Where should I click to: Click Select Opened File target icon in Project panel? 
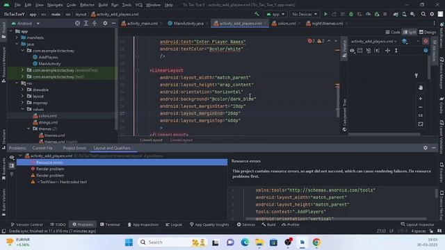click(x=77, y=23)
